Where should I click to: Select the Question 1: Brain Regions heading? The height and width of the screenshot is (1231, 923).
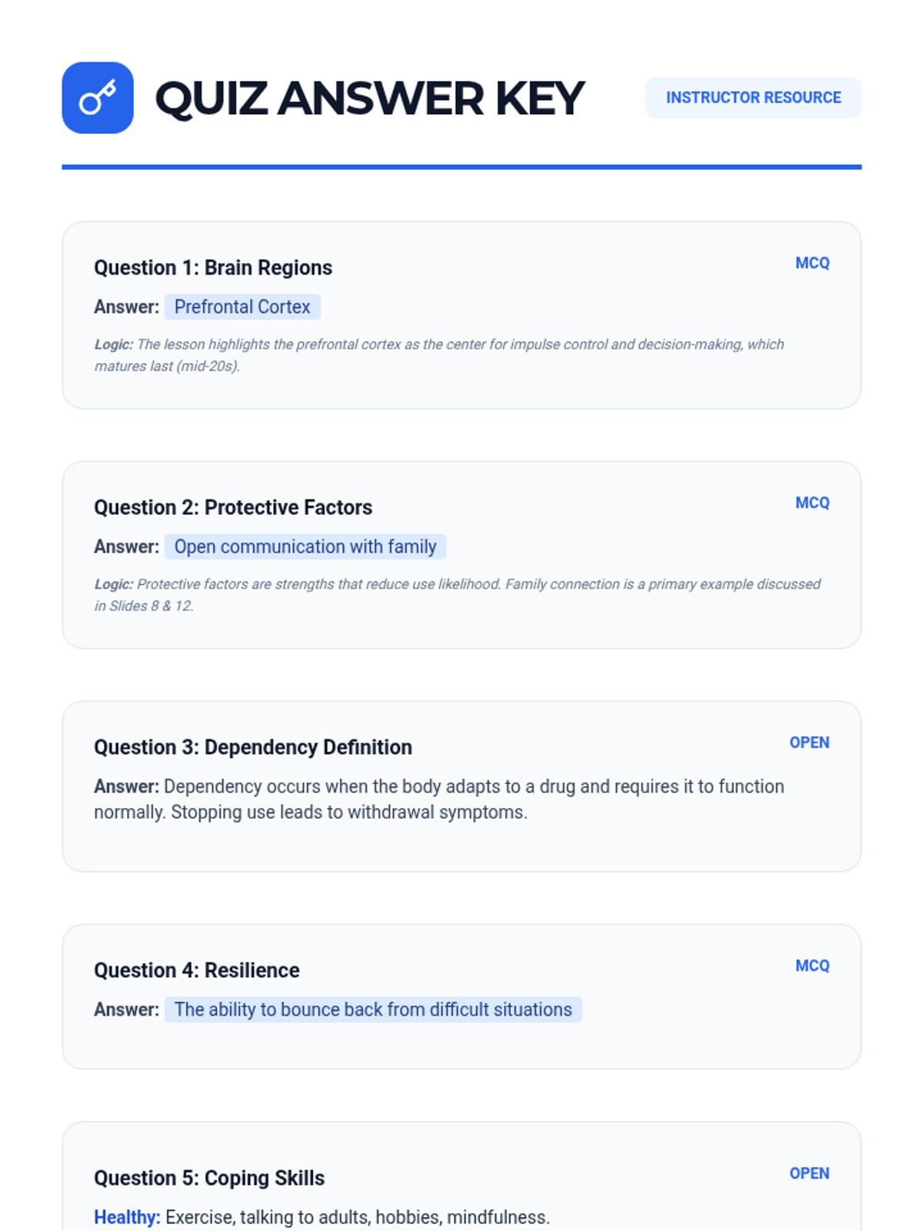213,268
